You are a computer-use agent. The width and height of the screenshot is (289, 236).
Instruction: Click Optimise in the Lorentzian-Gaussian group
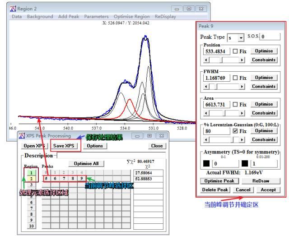point(264,130)
